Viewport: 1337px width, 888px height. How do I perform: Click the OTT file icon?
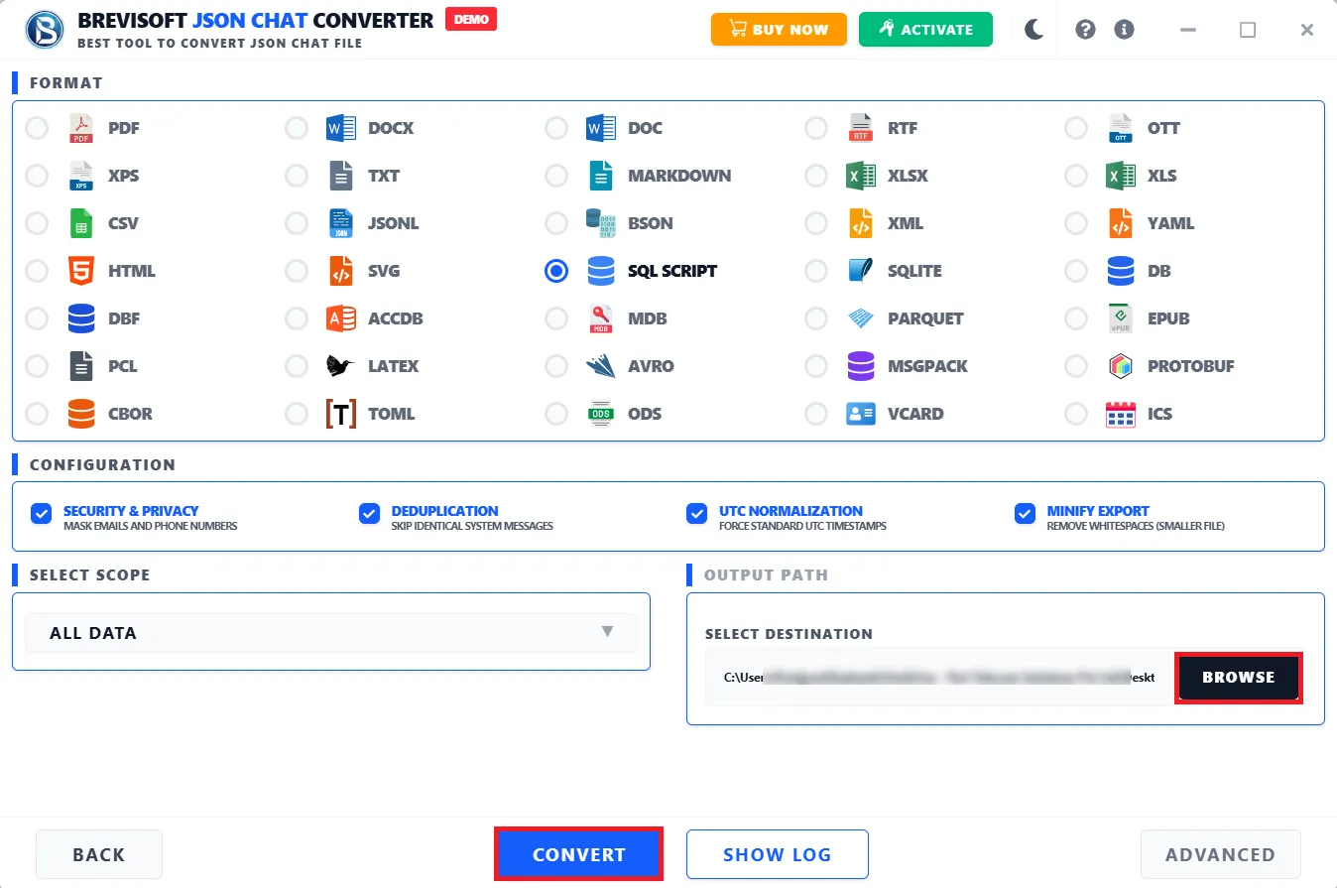1121,128
